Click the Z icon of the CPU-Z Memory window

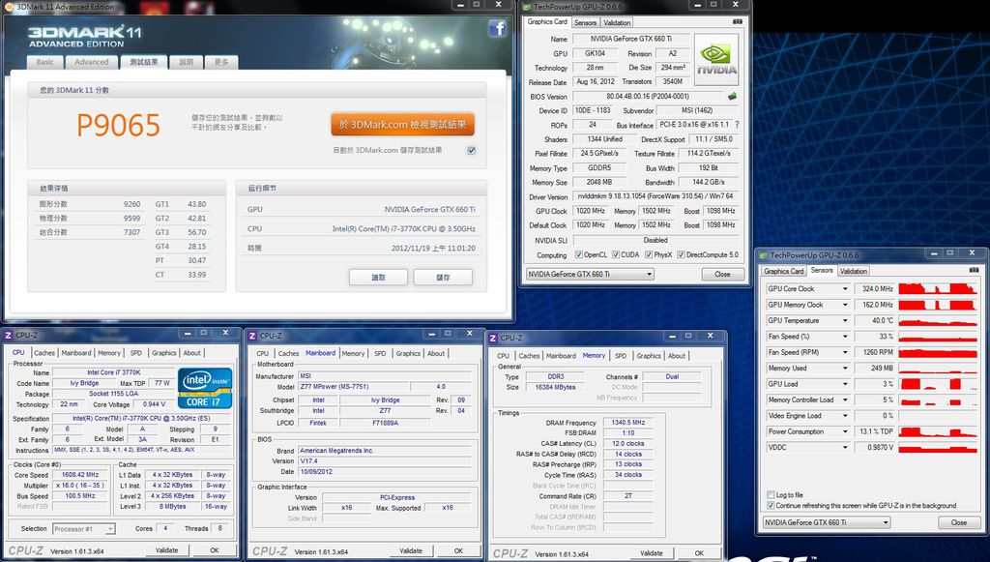click(x=493, y=338)
